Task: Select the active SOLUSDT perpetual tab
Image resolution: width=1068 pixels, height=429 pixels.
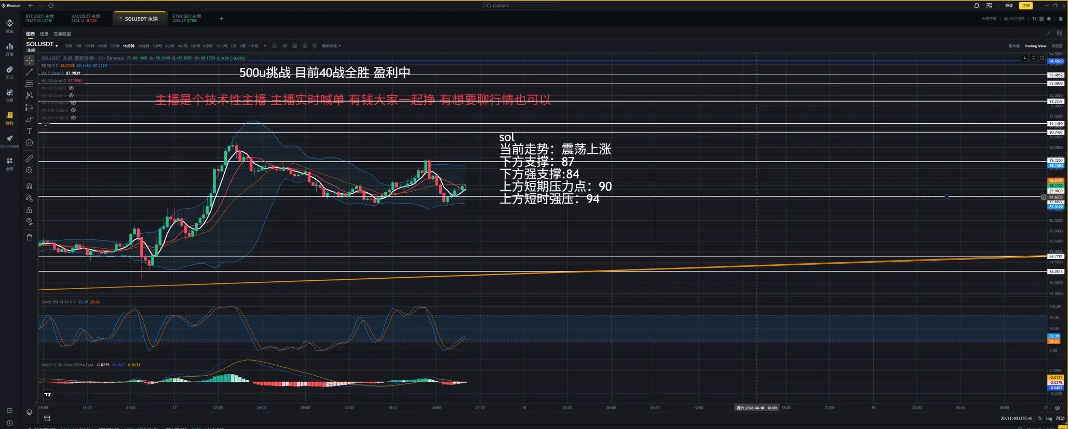Action: point(140,19)
